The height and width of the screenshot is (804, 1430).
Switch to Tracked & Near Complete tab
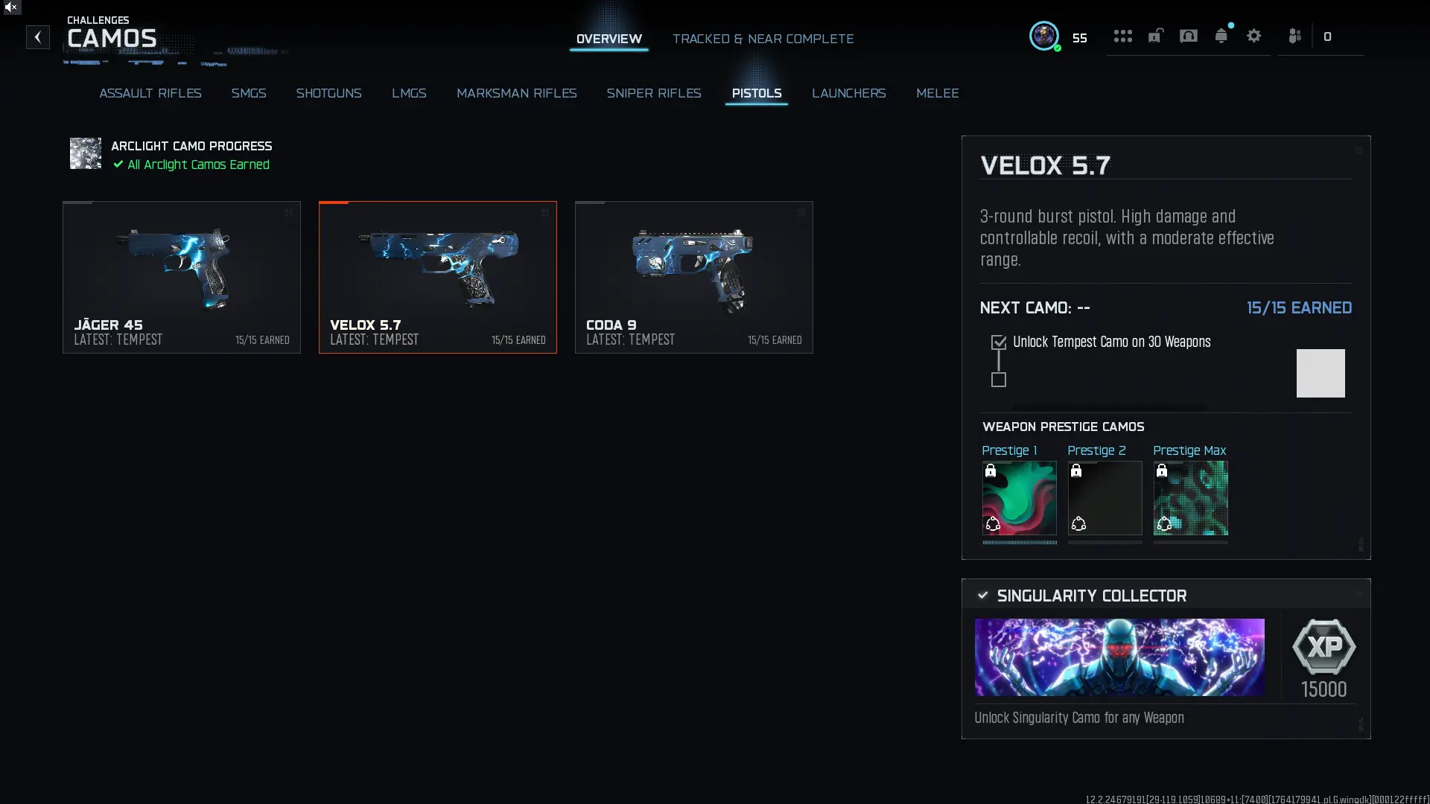point(763,39)
